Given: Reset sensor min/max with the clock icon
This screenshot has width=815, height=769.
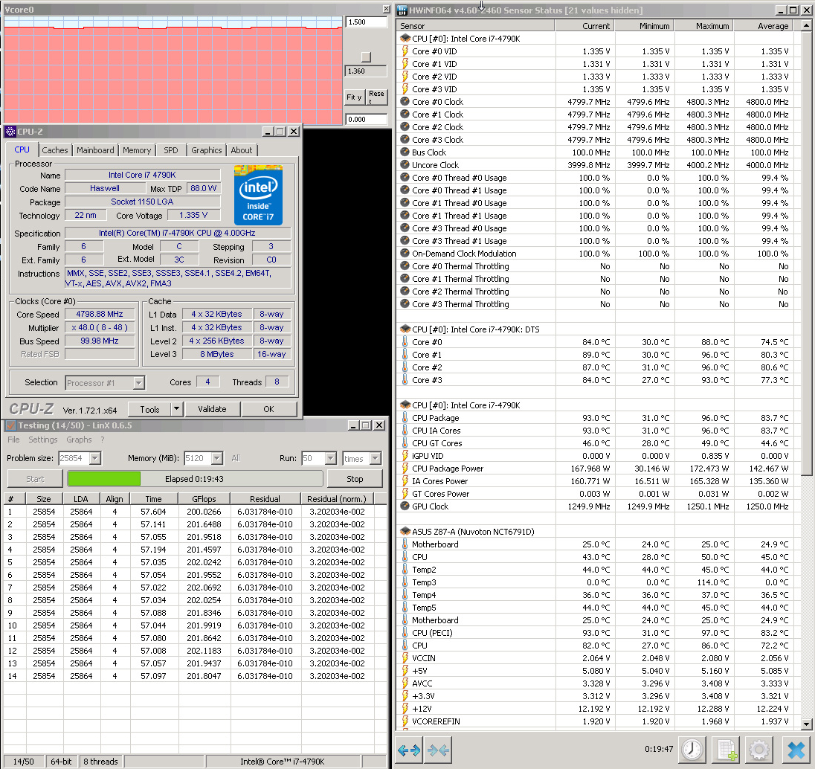Looking at the screenshot, I should click(692, 750).
